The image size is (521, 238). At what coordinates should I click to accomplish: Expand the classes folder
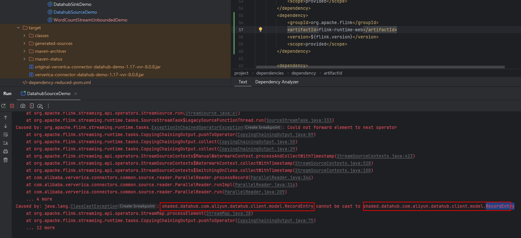[24, 35]
